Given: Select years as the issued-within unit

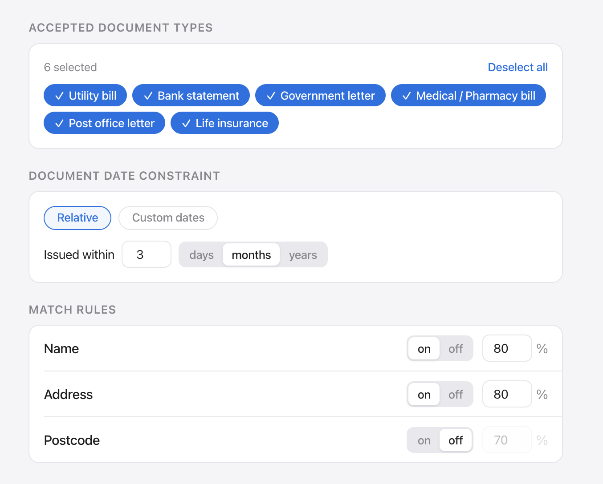Looking at the screenshot, I should click(303, 254).
